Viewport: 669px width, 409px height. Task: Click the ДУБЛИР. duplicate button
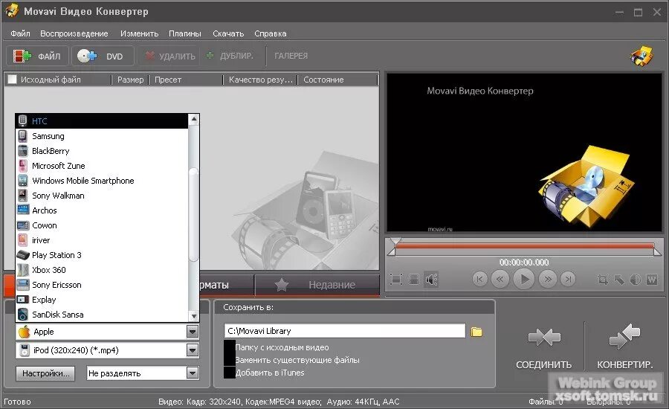coord(230,56)
